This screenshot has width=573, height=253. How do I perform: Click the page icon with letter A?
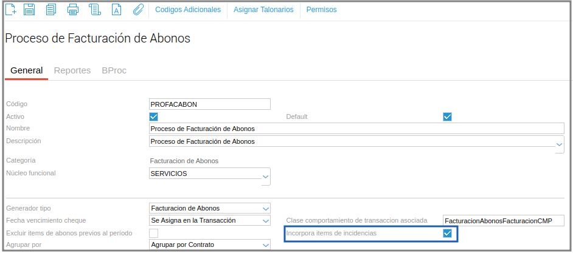pos(117,10)
